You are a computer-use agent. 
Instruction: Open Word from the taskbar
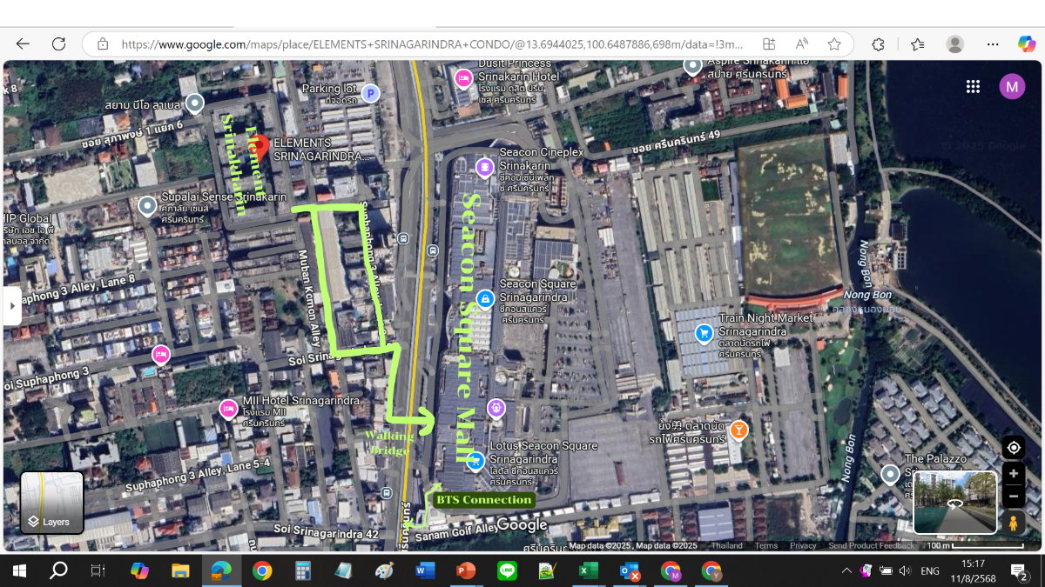coord(425,570)
